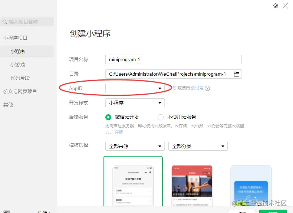Browse folder with directory icon

237,74
